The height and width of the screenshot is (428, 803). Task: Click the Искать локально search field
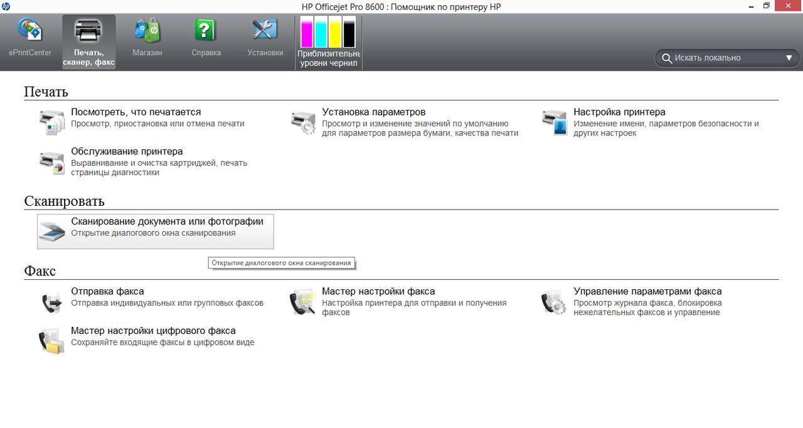click(x=721, y=58)
